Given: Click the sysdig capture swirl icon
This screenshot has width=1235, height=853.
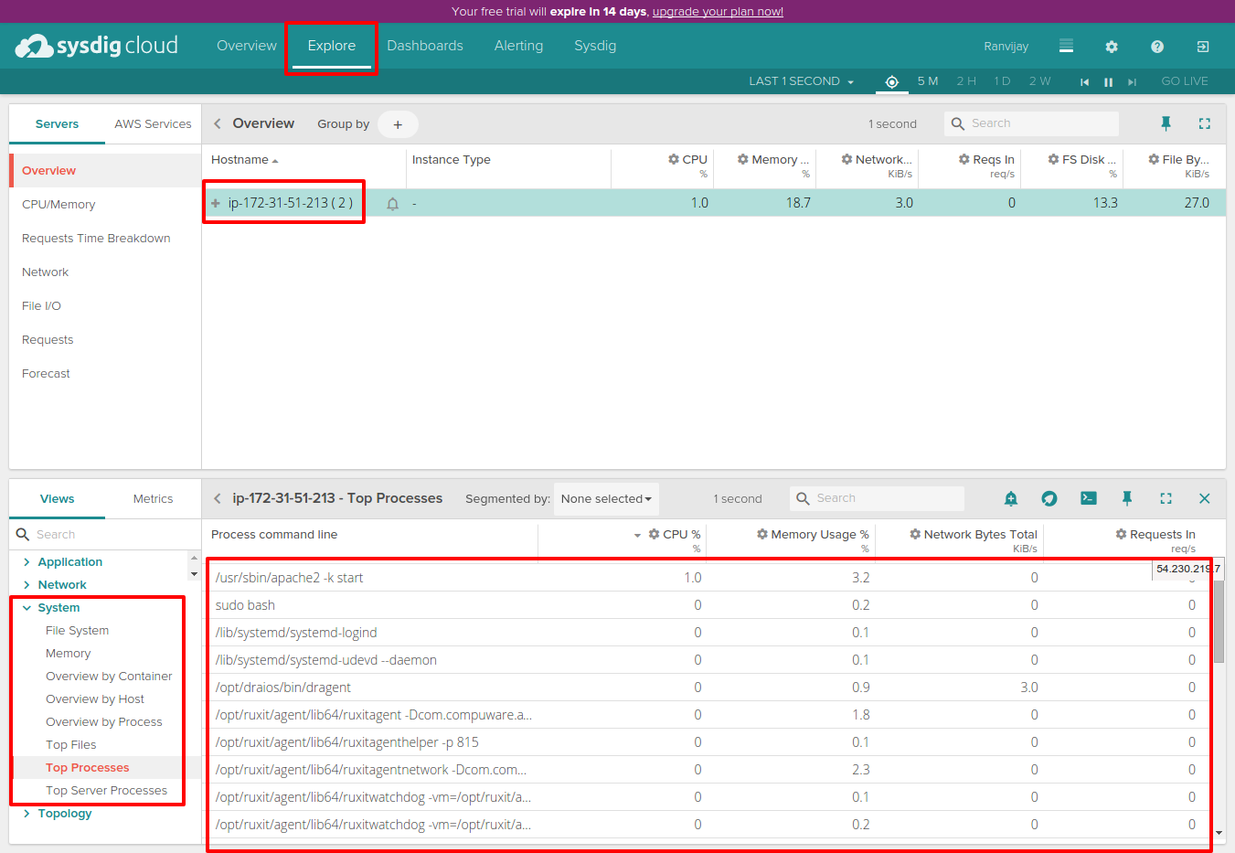Looking at the screenshot, I should point(1049,498).
